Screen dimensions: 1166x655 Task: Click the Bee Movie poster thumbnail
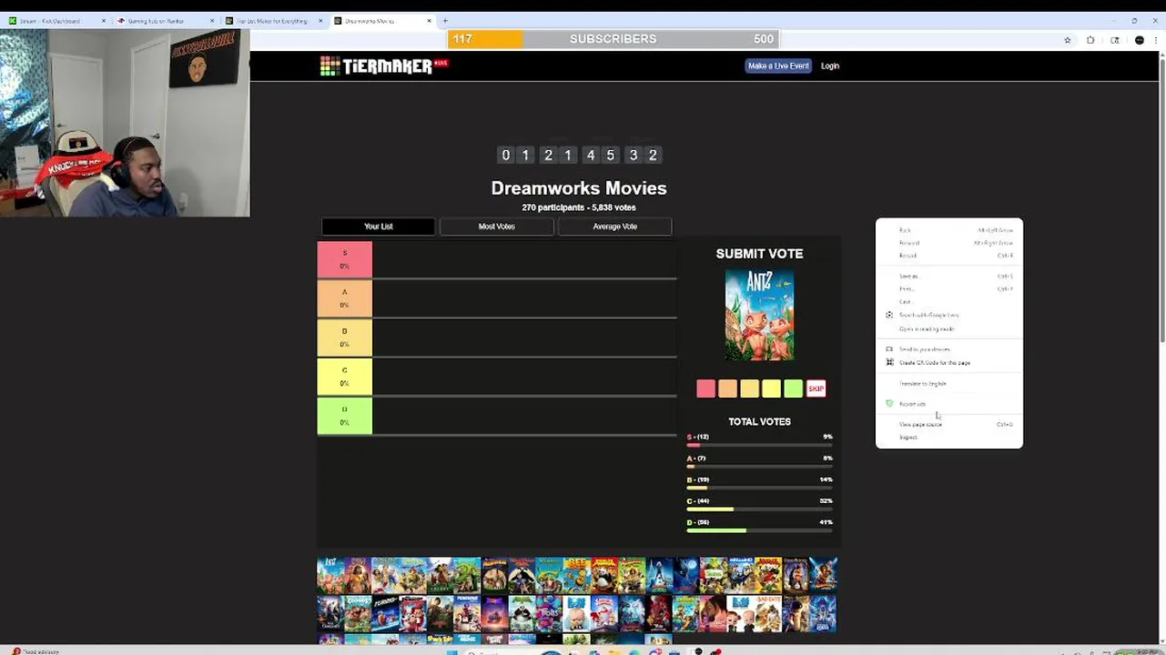point(577,575)
